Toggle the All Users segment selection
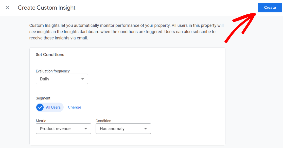283x148 pixels. click(50, 107)
